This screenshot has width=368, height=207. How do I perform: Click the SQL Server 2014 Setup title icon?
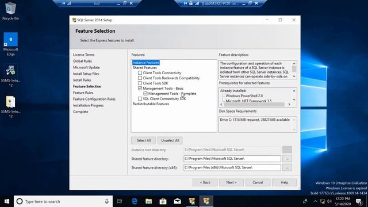(x=74, y=20)
